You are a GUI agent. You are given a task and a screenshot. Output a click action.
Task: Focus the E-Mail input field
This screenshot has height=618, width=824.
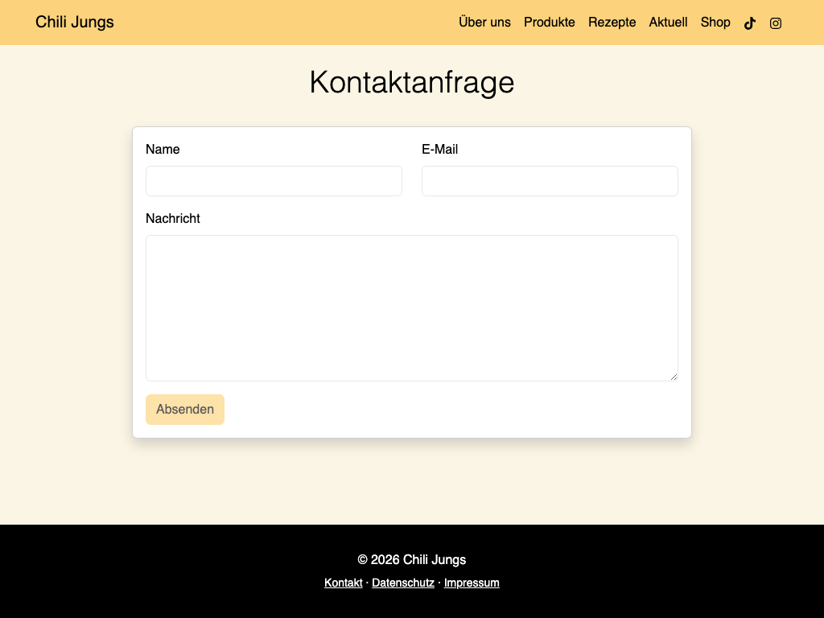pos(550,181)
